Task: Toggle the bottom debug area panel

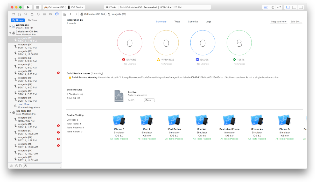Action: pos(294,7)
